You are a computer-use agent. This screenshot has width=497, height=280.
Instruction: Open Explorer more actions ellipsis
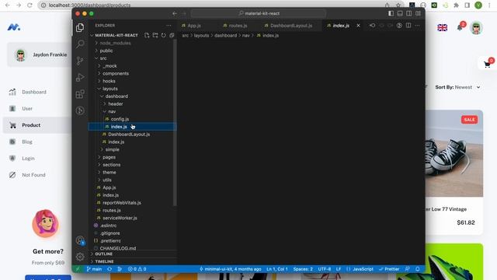pos(169,26)
